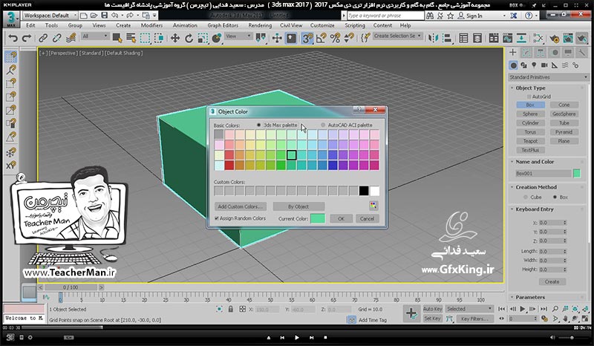Click Add Custom Colors button
This screenshot has height=346, width=594.
pyautogui.click(x=240, y=206)
